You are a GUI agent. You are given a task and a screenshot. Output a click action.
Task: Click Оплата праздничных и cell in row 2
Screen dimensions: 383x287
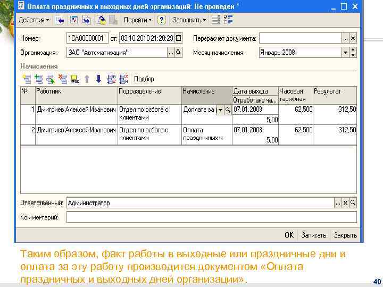(x=206, y=134)
